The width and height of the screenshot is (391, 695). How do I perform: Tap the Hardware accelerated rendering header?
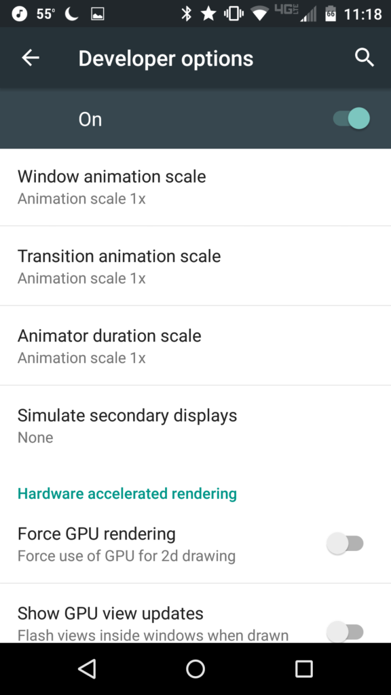(x=127, y=493)
